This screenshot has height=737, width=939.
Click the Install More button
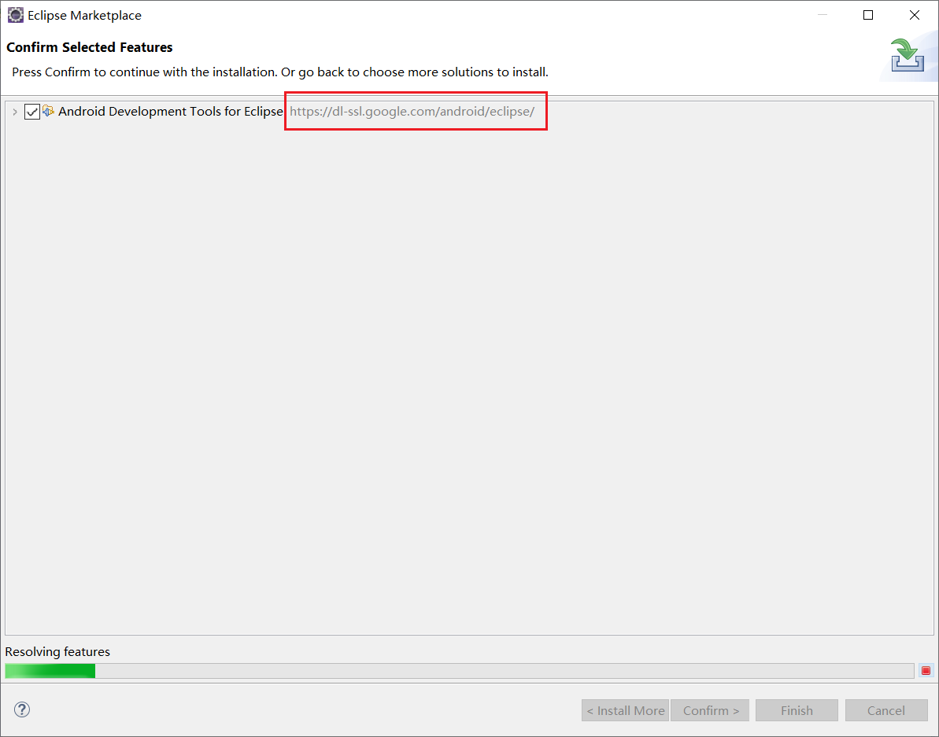[625, 710]
